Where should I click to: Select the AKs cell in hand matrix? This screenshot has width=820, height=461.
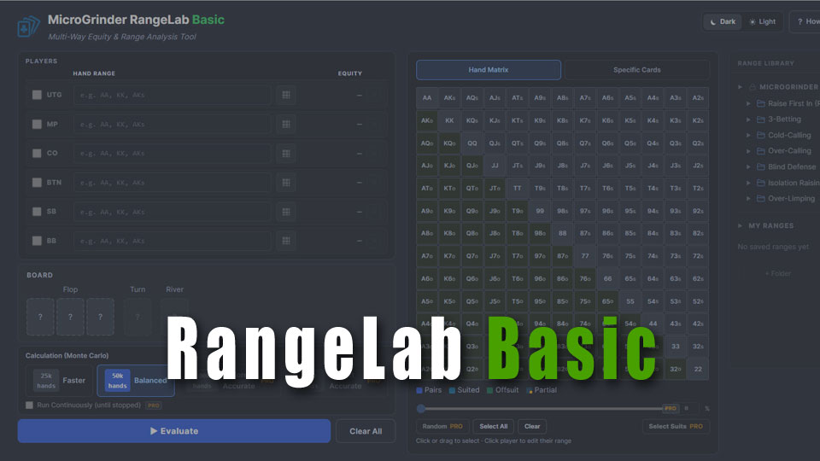click(450, 97)
